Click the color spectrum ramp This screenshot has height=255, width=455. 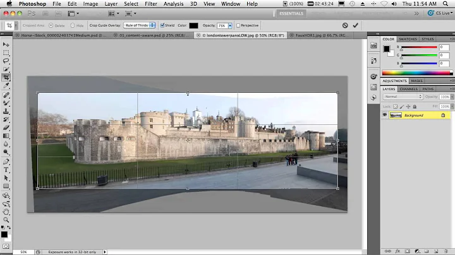point(417,73)
